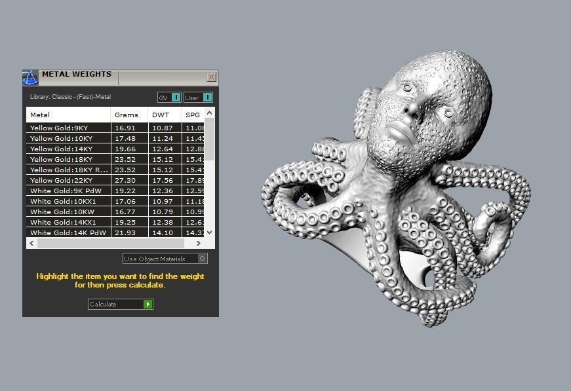
Task: Close the Metal Weights dialog
Action: [211, 77]
